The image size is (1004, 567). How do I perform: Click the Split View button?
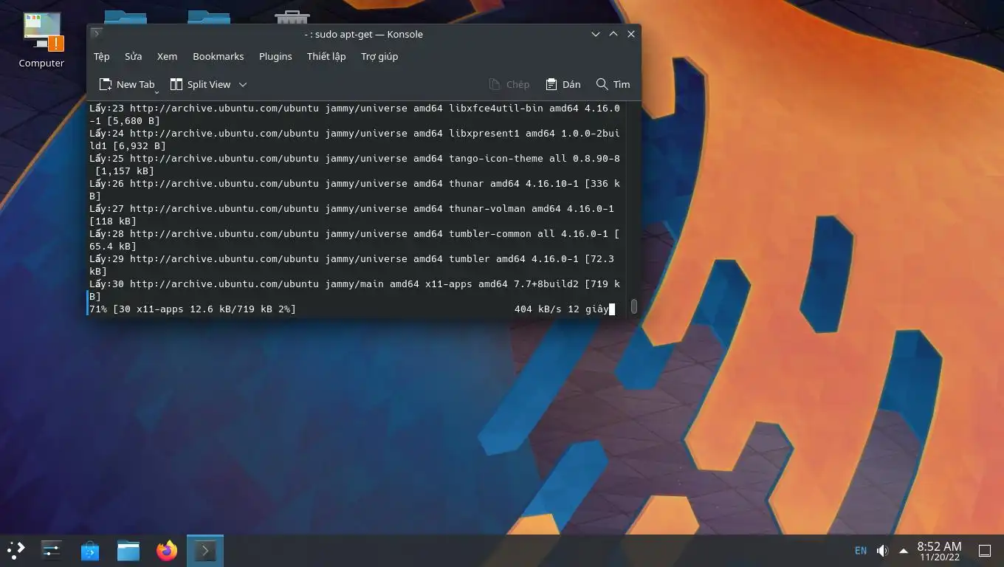201,84
